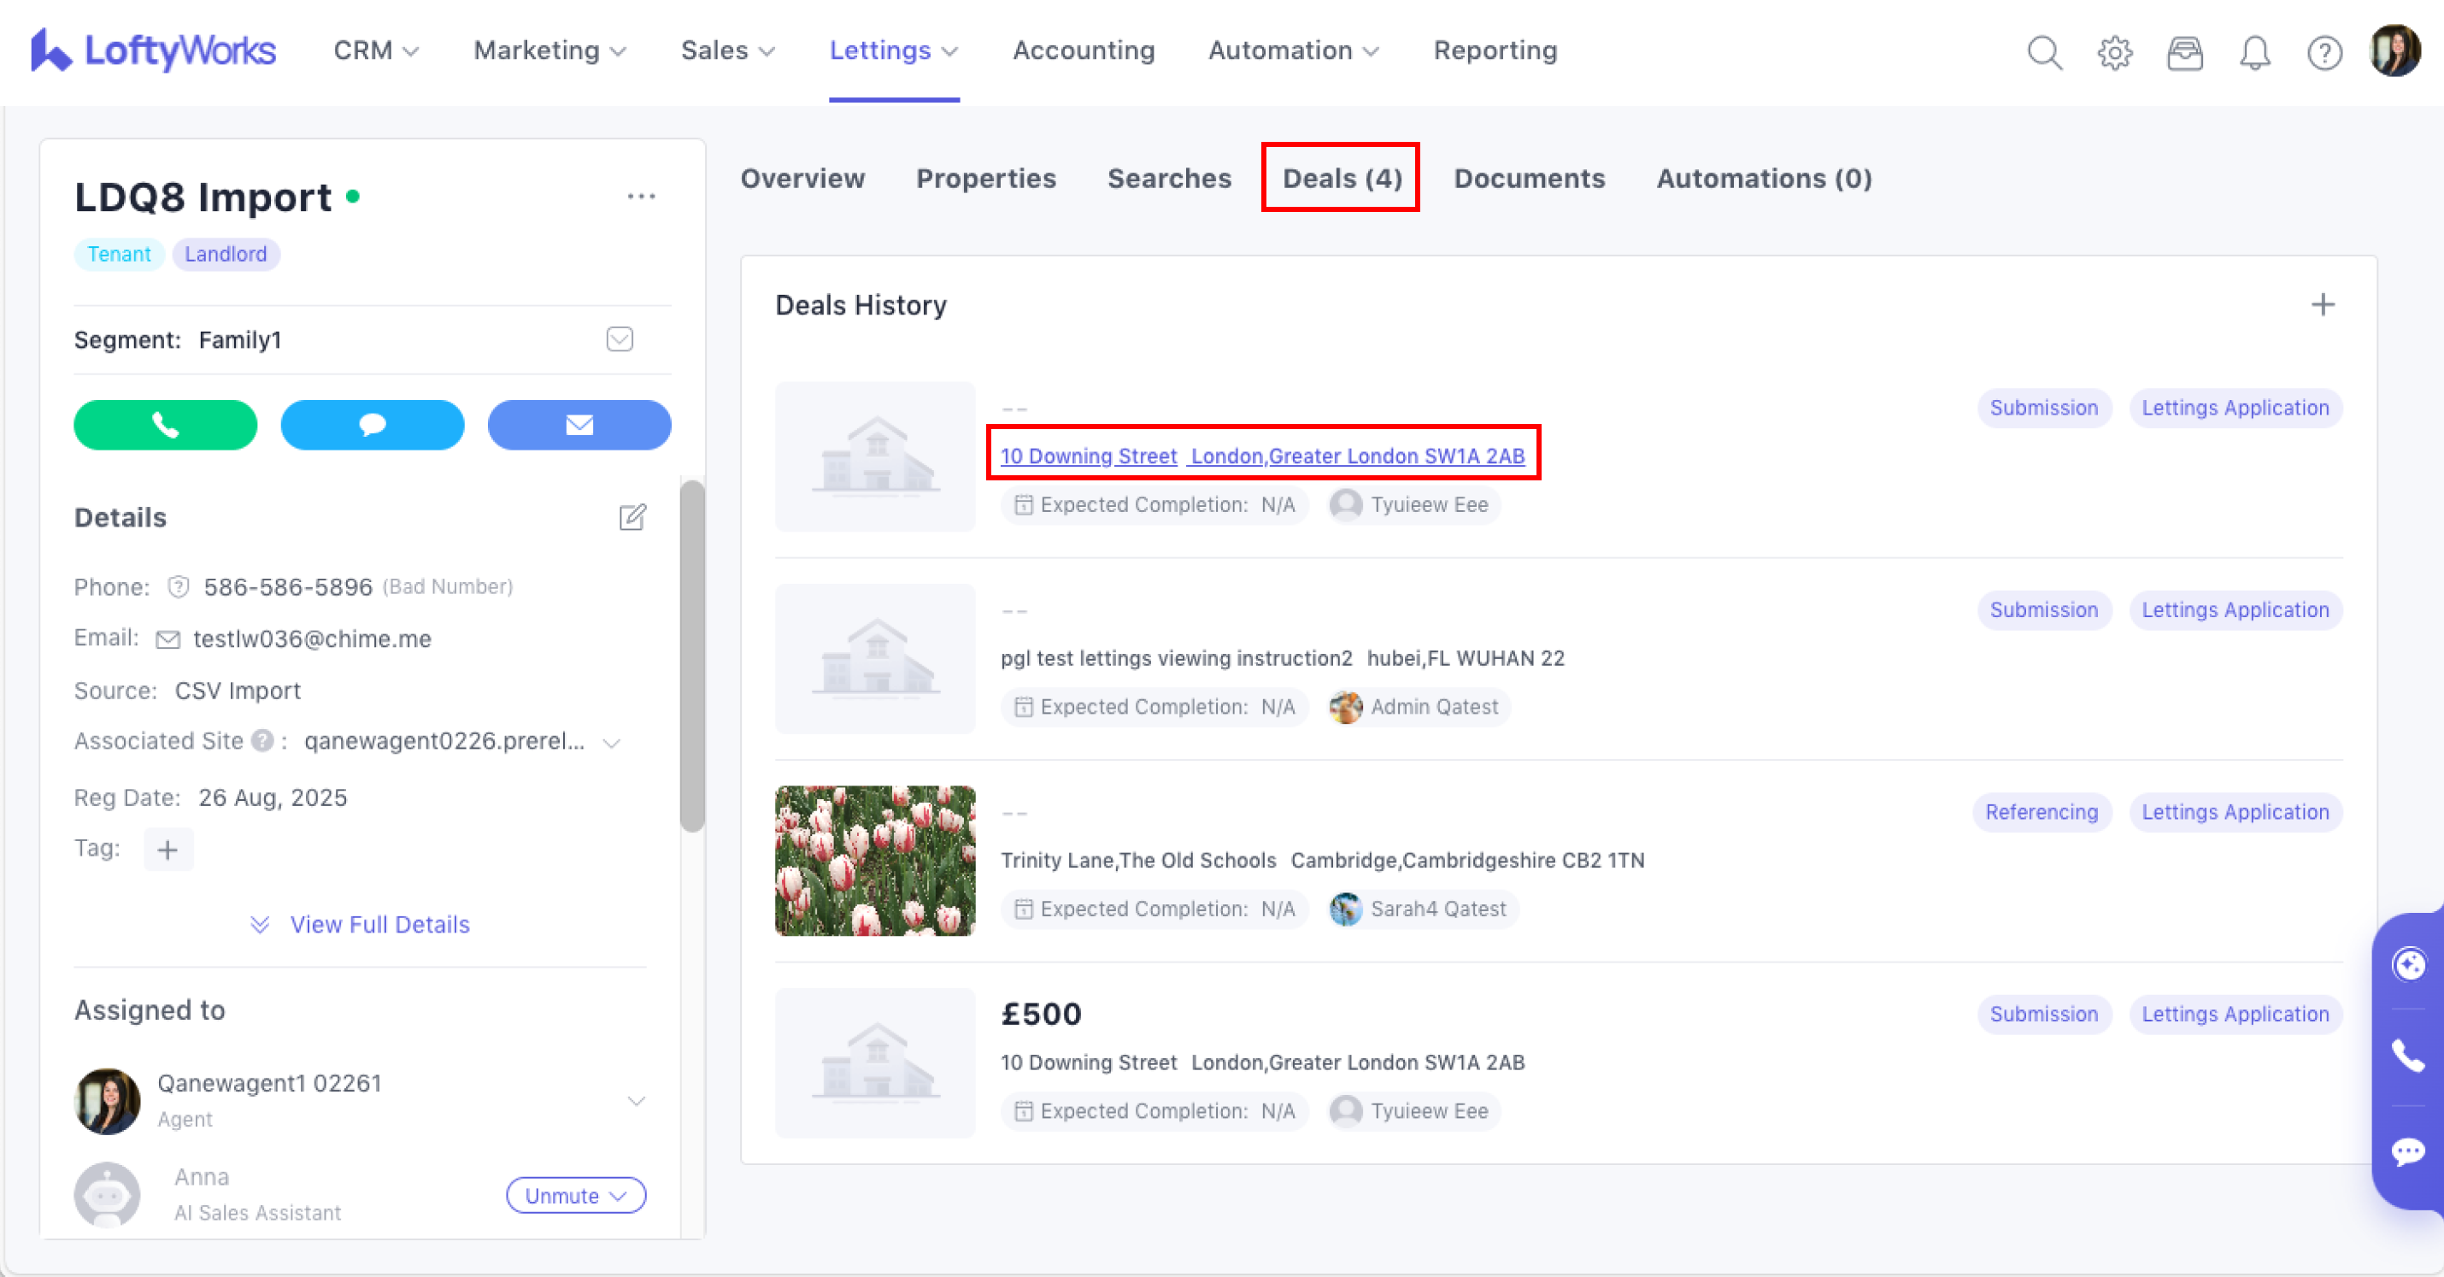
Task: Click the email envelope button
Action: (x=579, y=425)
